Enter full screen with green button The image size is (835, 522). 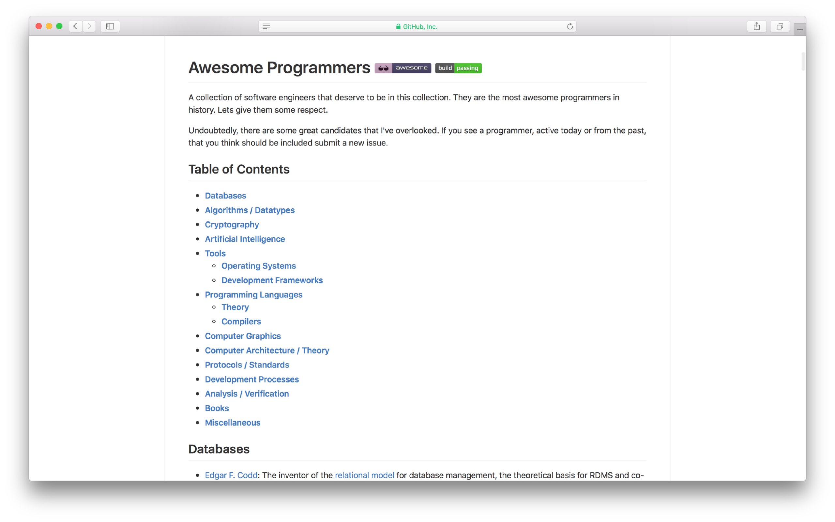point(59,26)
